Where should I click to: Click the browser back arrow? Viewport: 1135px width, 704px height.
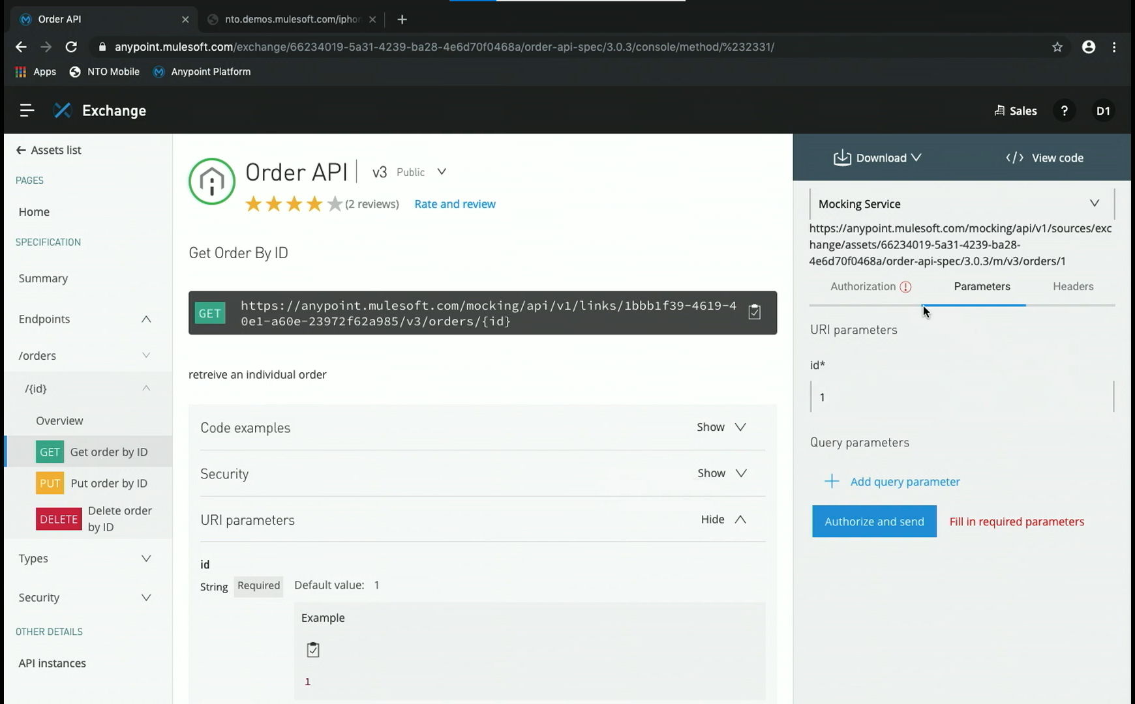tap(21, 47)
